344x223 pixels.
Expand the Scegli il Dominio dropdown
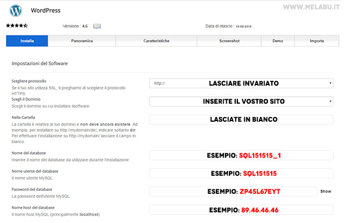(x=241, y=101)
